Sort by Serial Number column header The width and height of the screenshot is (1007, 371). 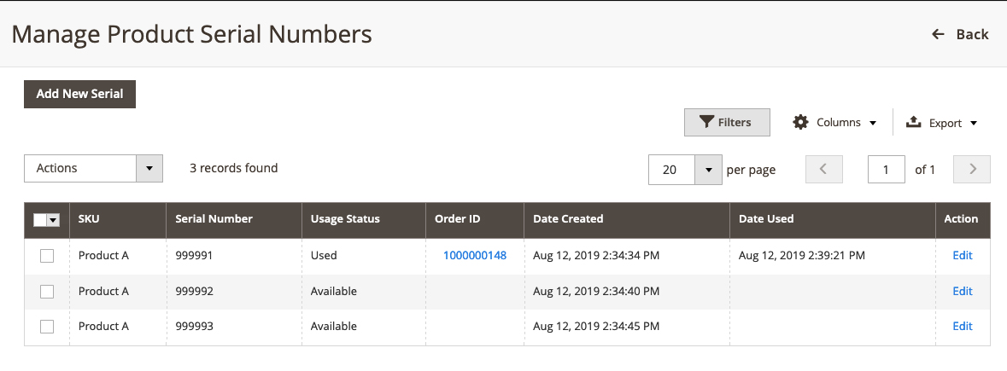click(214, 219)
